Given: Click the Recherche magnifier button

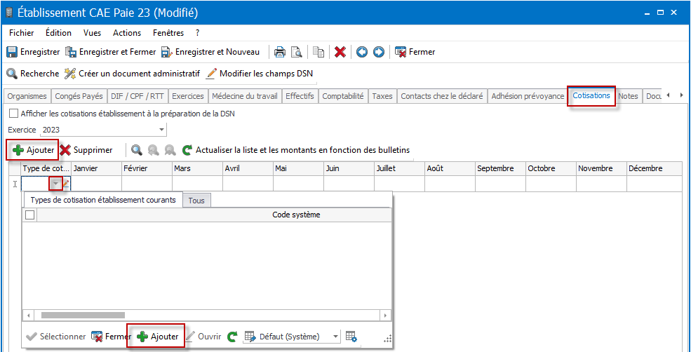Looking at the screenshot, I should pyautogui.click(x=32, y=74).
